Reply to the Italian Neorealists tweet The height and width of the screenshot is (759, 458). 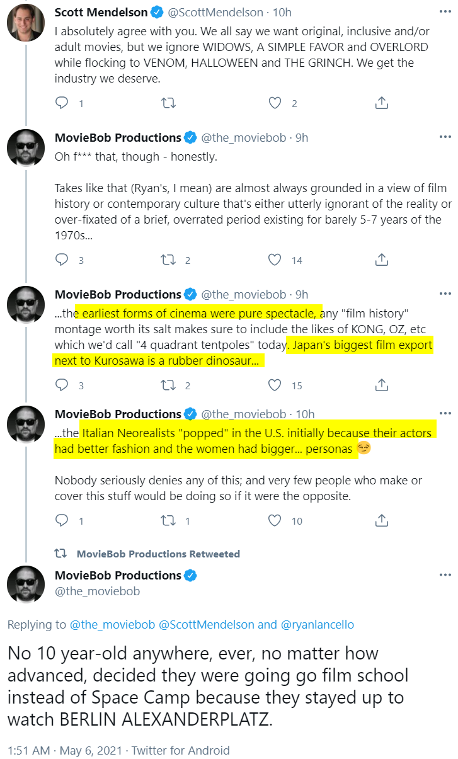pos(62,520)
